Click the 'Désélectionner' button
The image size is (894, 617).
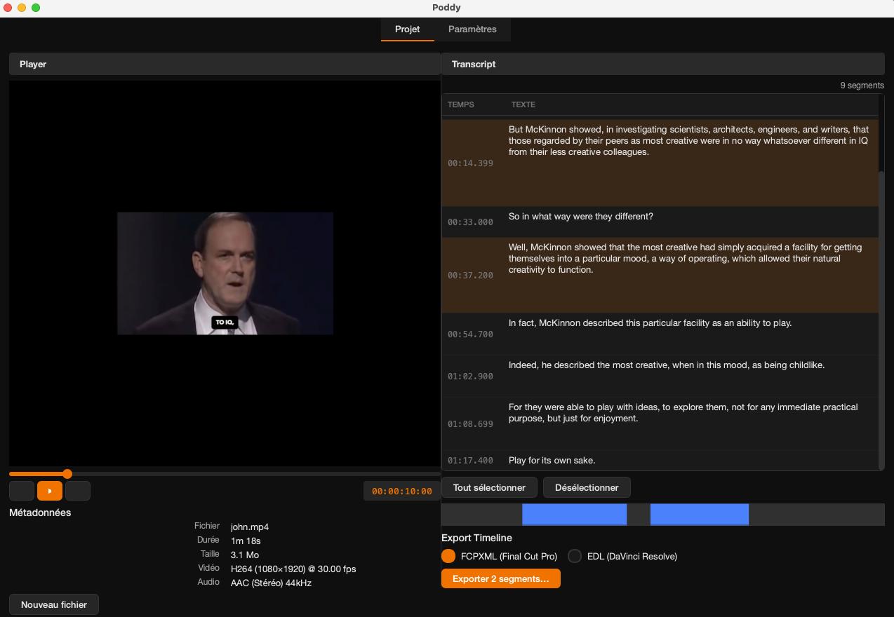click(588, 487)
